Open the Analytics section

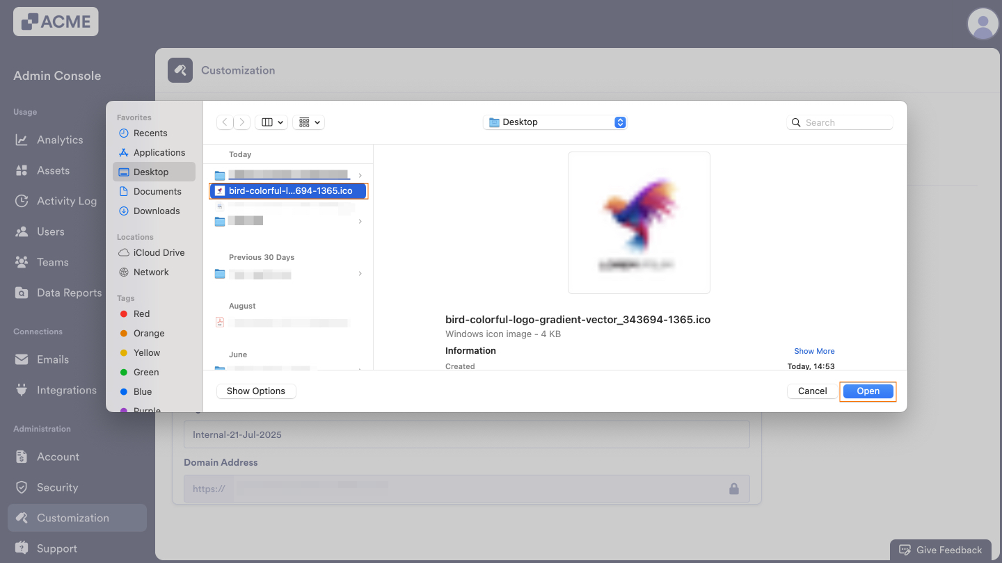tap(58, 140)
